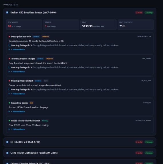Image resolution: width=163 pixels, height=164 pixels.
Task: Click the green status dot of Clean SEO basics
Action: (9, 103)
